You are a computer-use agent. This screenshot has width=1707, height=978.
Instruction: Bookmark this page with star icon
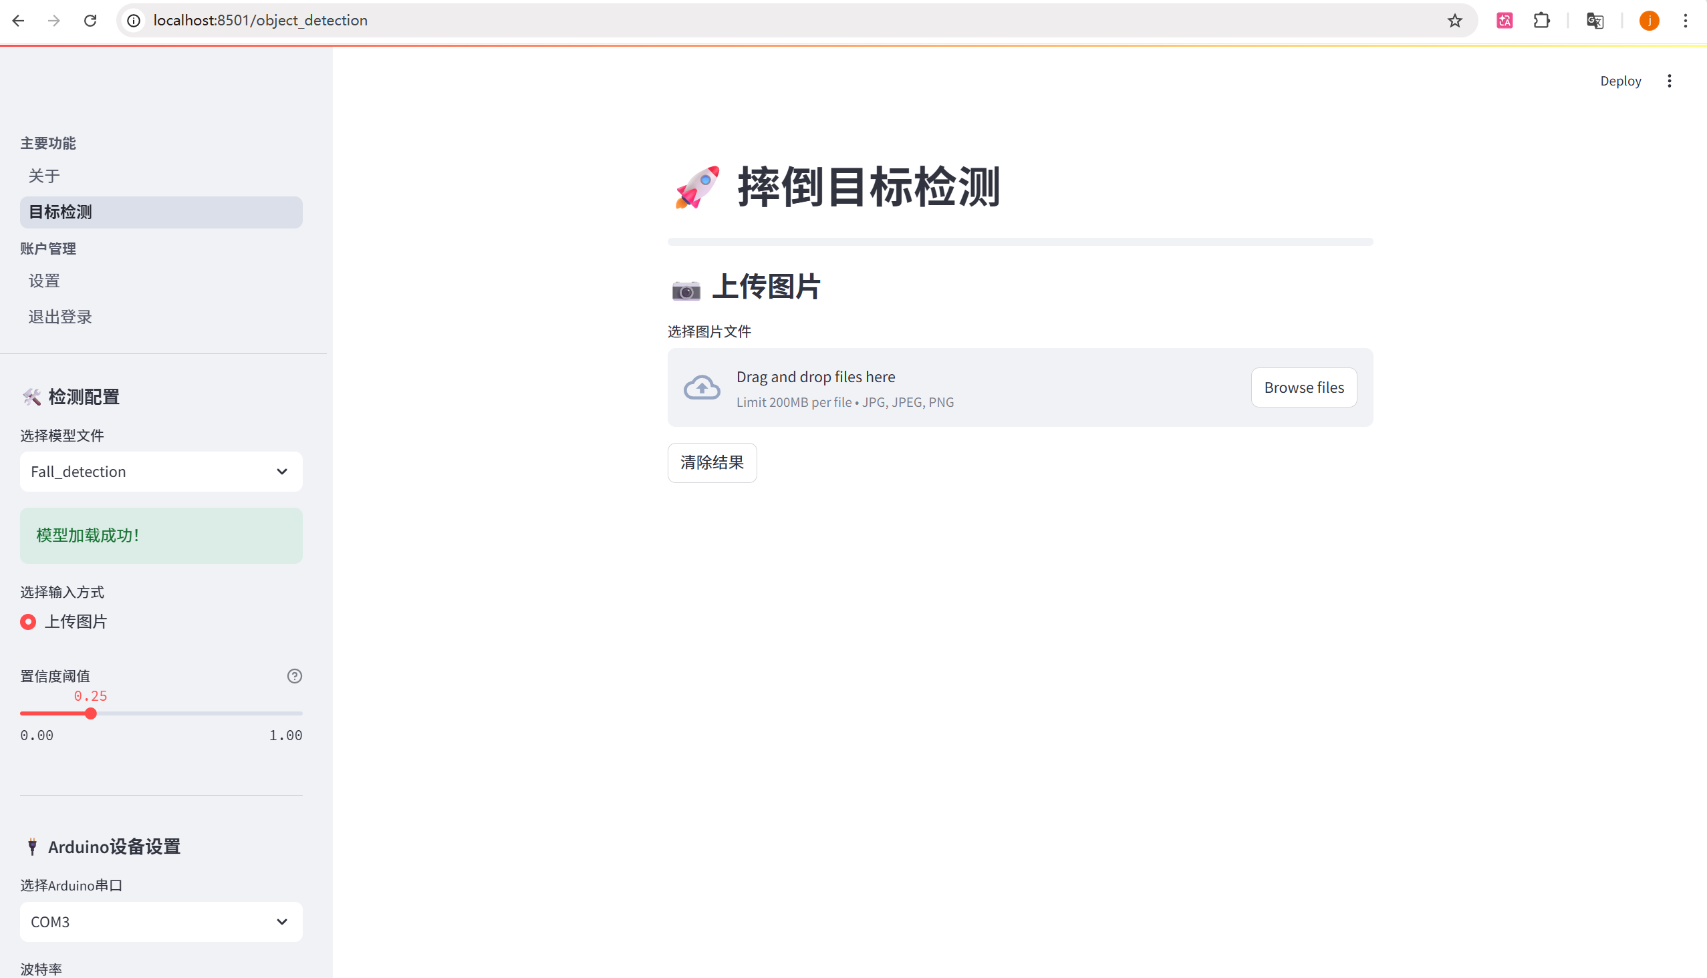tap(1454, 20)
